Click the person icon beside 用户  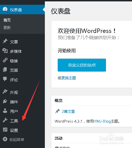[x=5, y=111]
